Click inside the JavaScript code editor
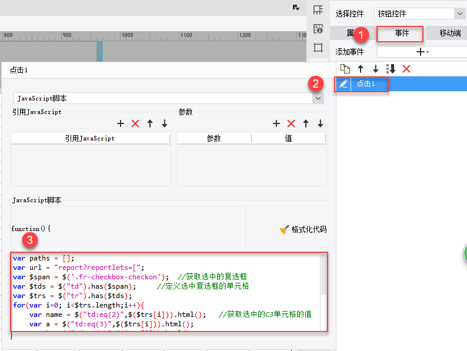The image size is (467, 351). click(x=166, y=292)
